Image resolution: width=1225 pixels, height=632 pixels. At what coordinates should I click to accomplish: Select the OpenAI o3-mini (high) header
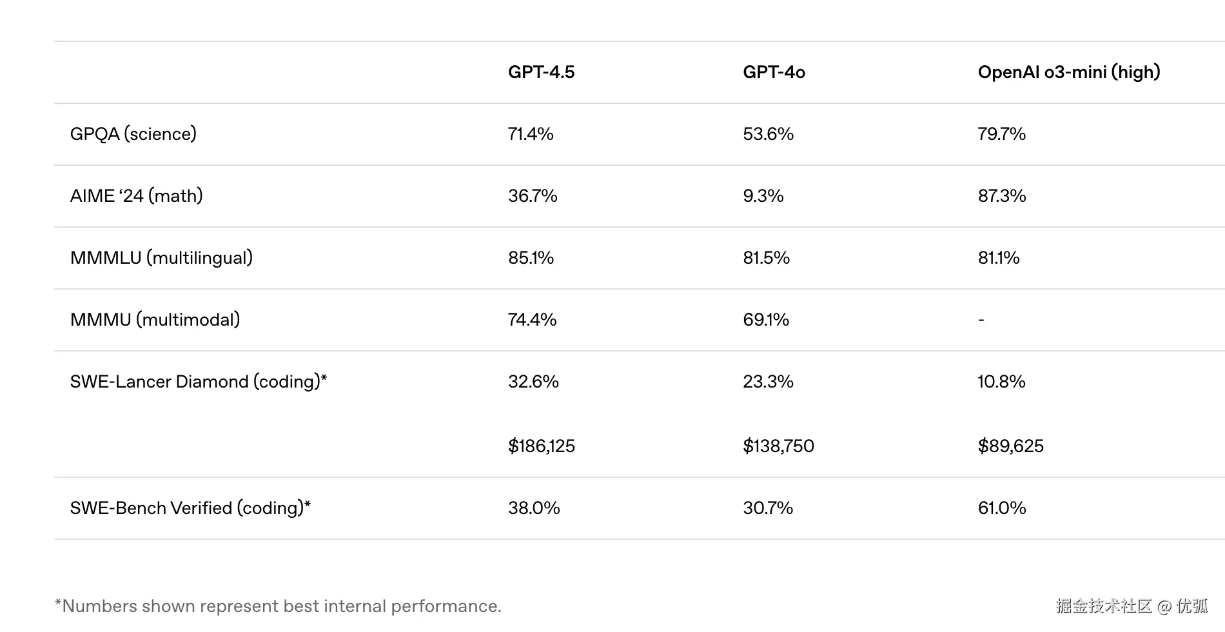1068,72
